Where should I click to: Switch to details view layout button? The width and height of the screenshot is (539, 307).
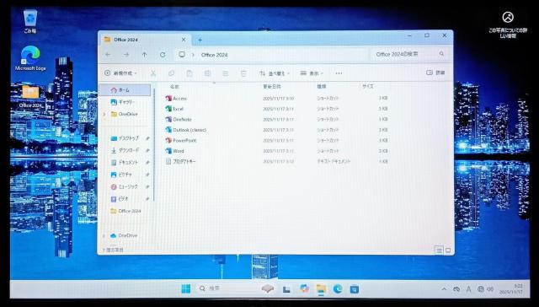[x=440, y=250]
